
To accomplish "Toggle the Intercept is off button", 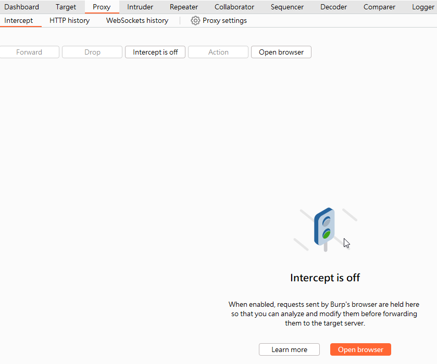I will coord(155,52).
